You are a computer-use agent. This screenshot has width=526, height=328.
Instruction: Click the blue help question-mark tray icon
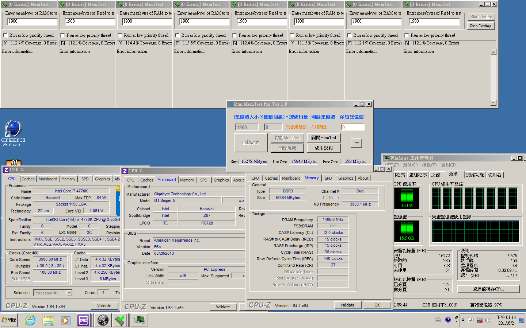(x=448, y=320)
